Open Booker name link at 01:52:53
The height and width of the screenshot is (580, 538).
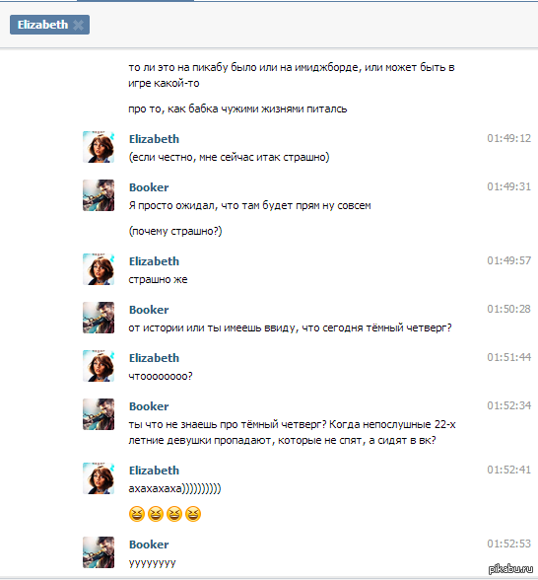pos(149,544)
